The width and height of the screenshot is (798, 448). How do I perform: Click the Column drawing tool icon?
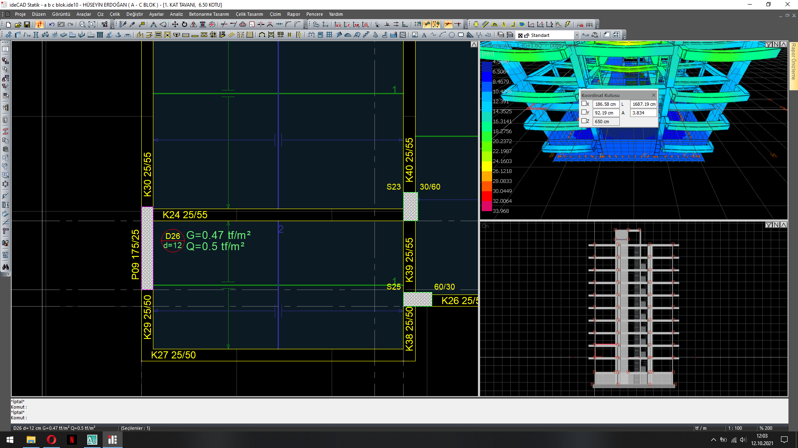coord(36,35)
